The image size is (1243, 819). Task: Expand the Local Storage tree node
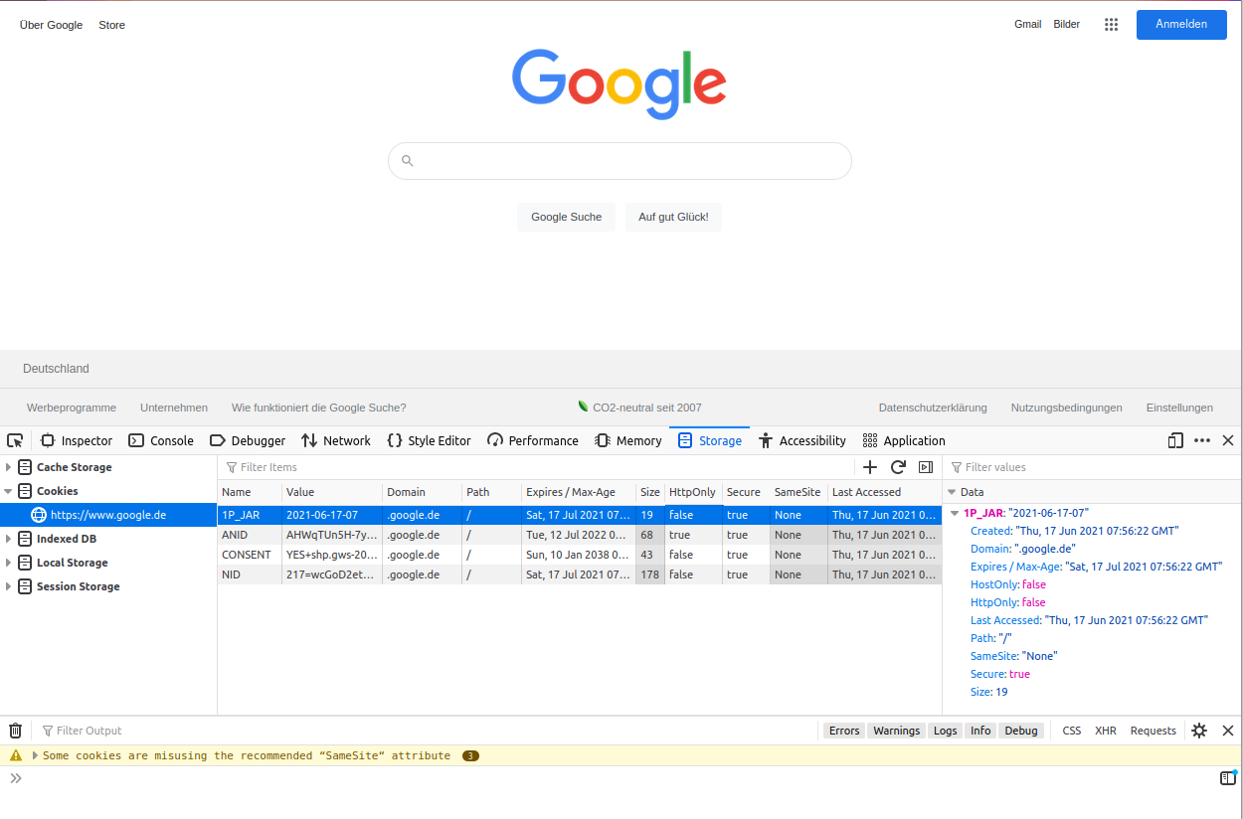pos(9,563)
